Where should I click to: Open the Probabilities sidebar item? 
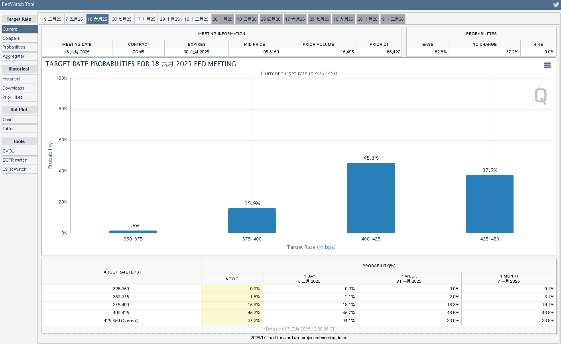(x=20, y=47)
